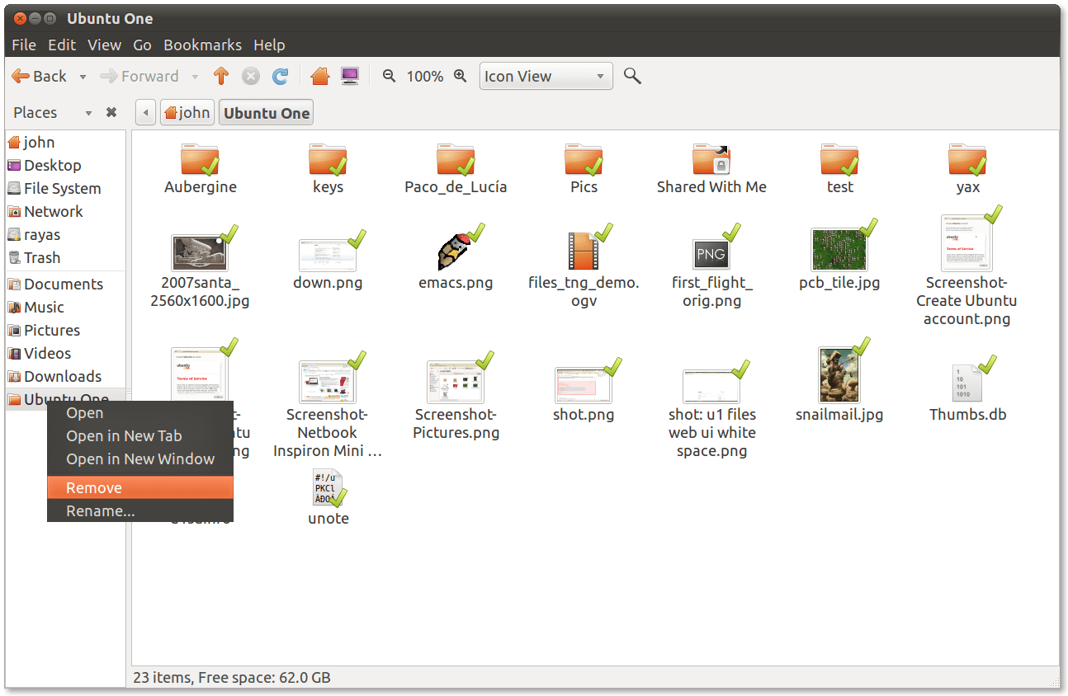Expand the Back button history arrow

click(x=82, y=76)
